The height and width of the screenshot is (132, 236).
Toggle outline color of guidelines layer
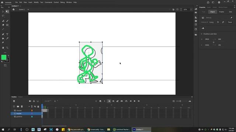point(32,117)
